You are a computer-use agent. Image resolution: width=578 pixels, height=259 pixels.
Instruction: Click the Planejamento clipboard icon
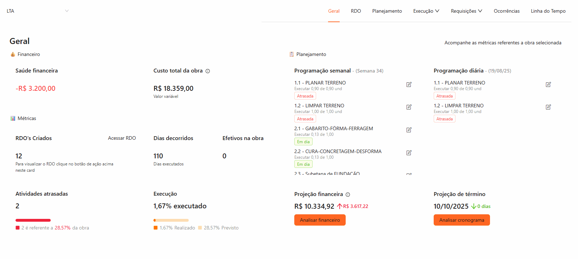pyautogui.click(x=291, y=54)
